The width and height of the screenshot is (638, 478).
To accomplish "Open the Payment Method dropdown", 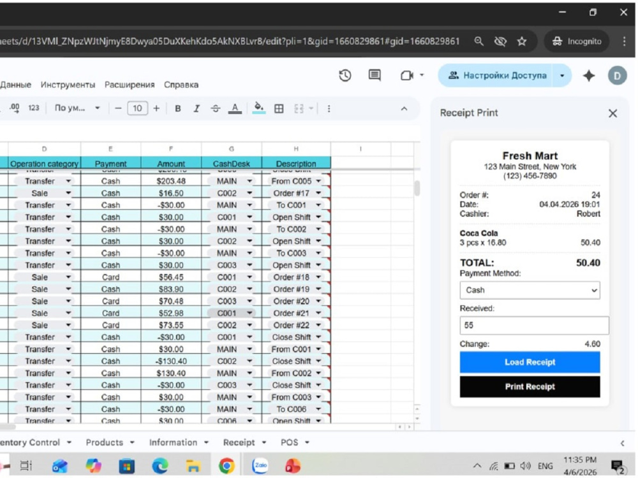I will click(530, 290).
